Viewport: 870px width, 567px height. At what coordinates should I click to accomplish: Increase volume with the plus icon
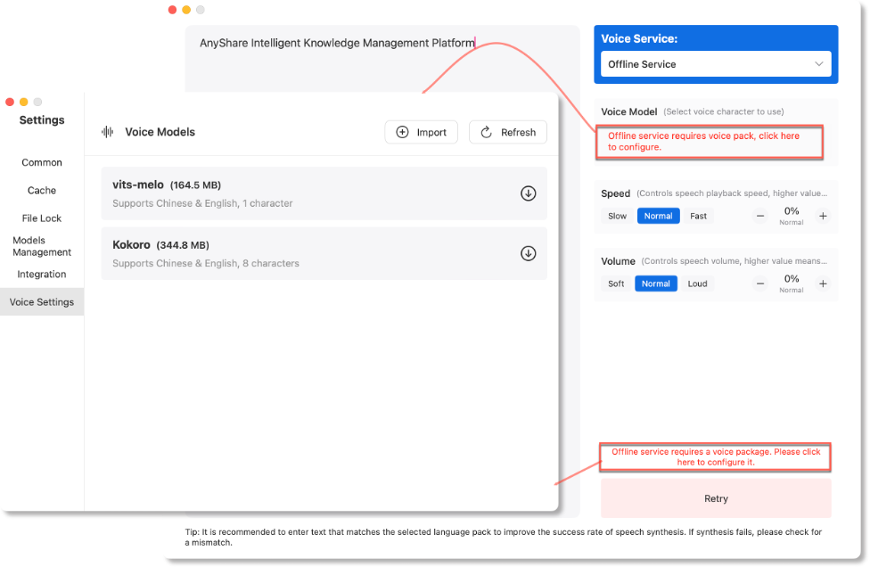point(823,283)
